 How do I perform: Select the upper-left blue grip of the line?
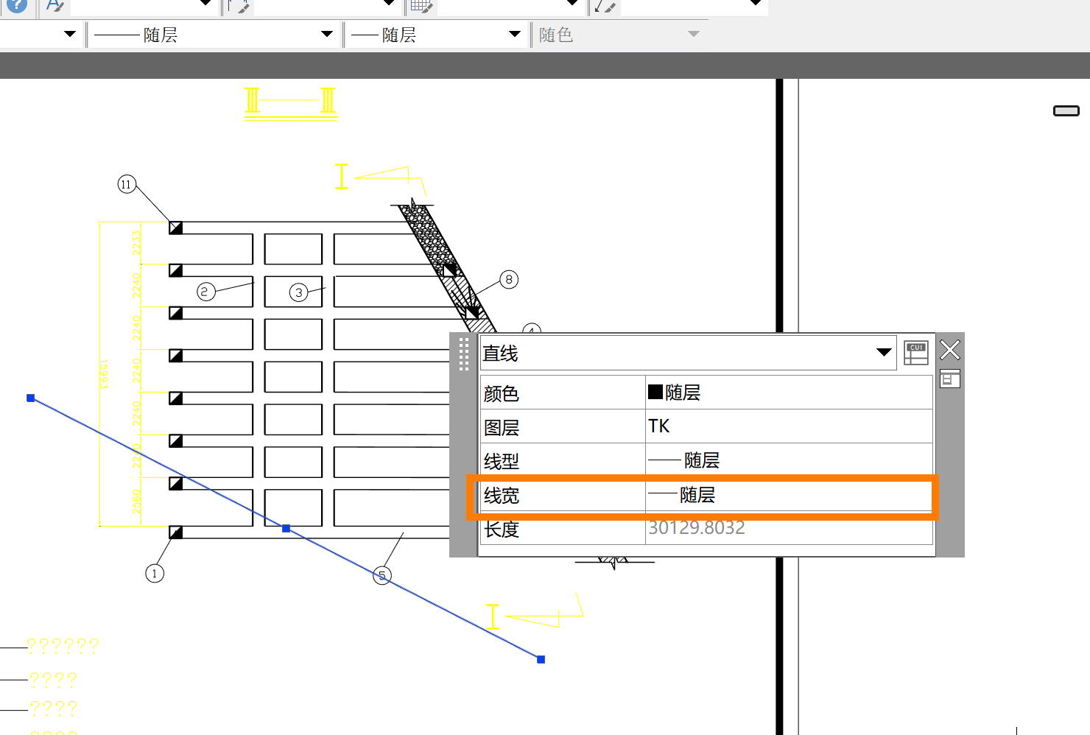click(x=31, y=398)
